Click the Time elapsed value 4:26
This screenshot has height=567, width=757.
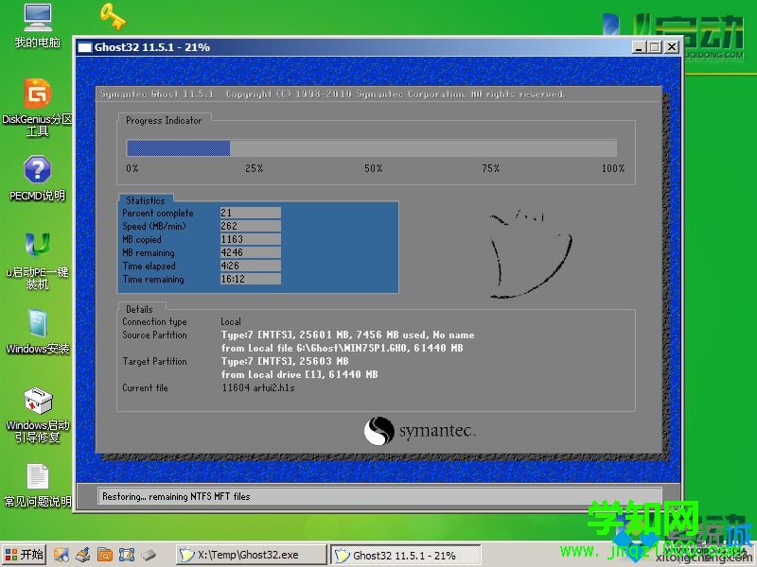(250, 266)
